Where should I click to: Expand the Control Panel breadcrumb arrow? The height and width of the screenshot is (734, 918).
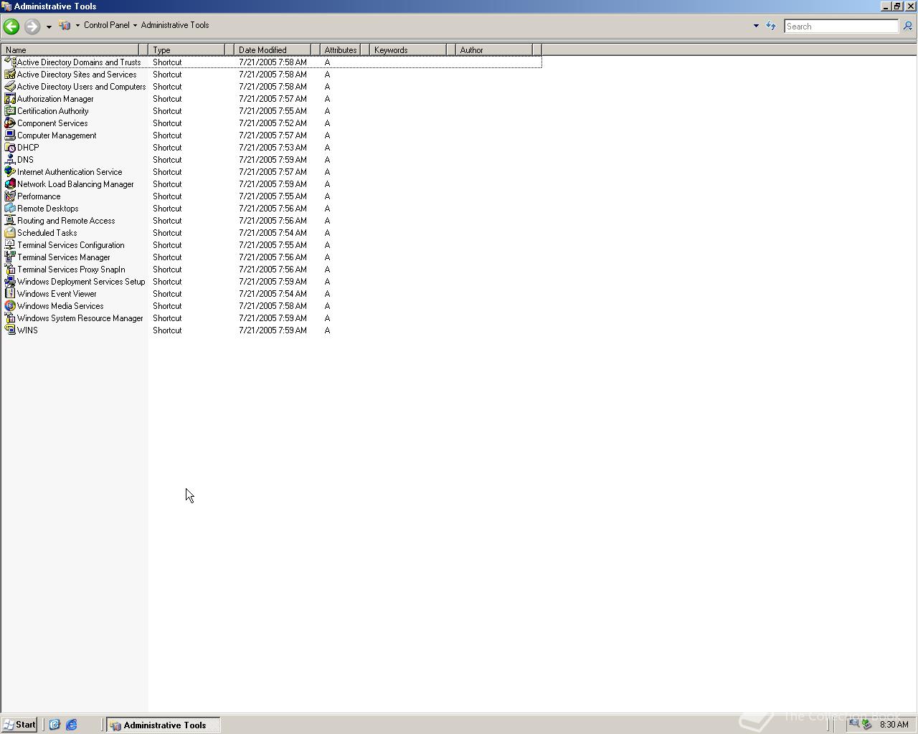coord(135,26)
